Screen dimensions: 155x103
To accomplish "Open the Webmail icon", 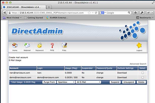I will (x=27, y=46).
